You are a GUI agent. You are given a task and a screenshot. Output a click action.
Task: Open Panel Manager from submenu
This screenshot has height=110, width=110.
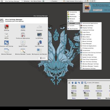pos(91,44)
